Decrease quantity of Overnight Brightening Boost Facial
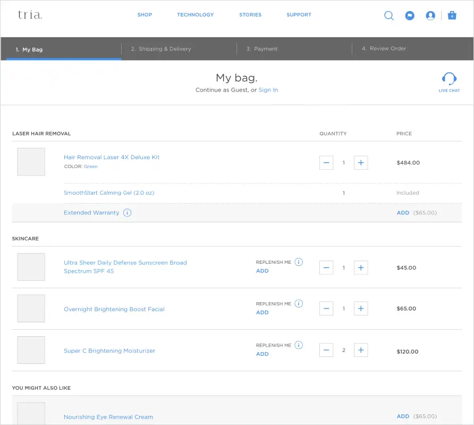Viewport: 474px width, 425px height. (x=326, y=309)
